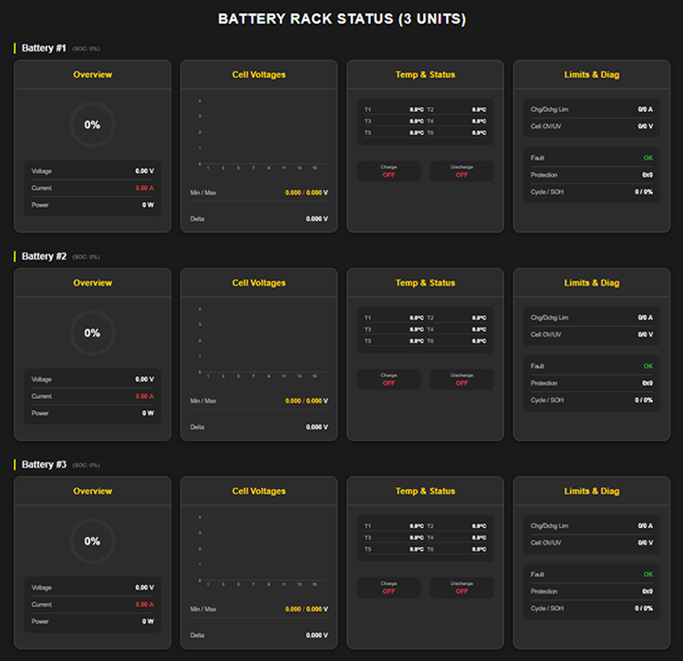683x661 pixels.
Task: Toggle the Battery #3 Discharge OFF indicator
Action: pos(461,587)
